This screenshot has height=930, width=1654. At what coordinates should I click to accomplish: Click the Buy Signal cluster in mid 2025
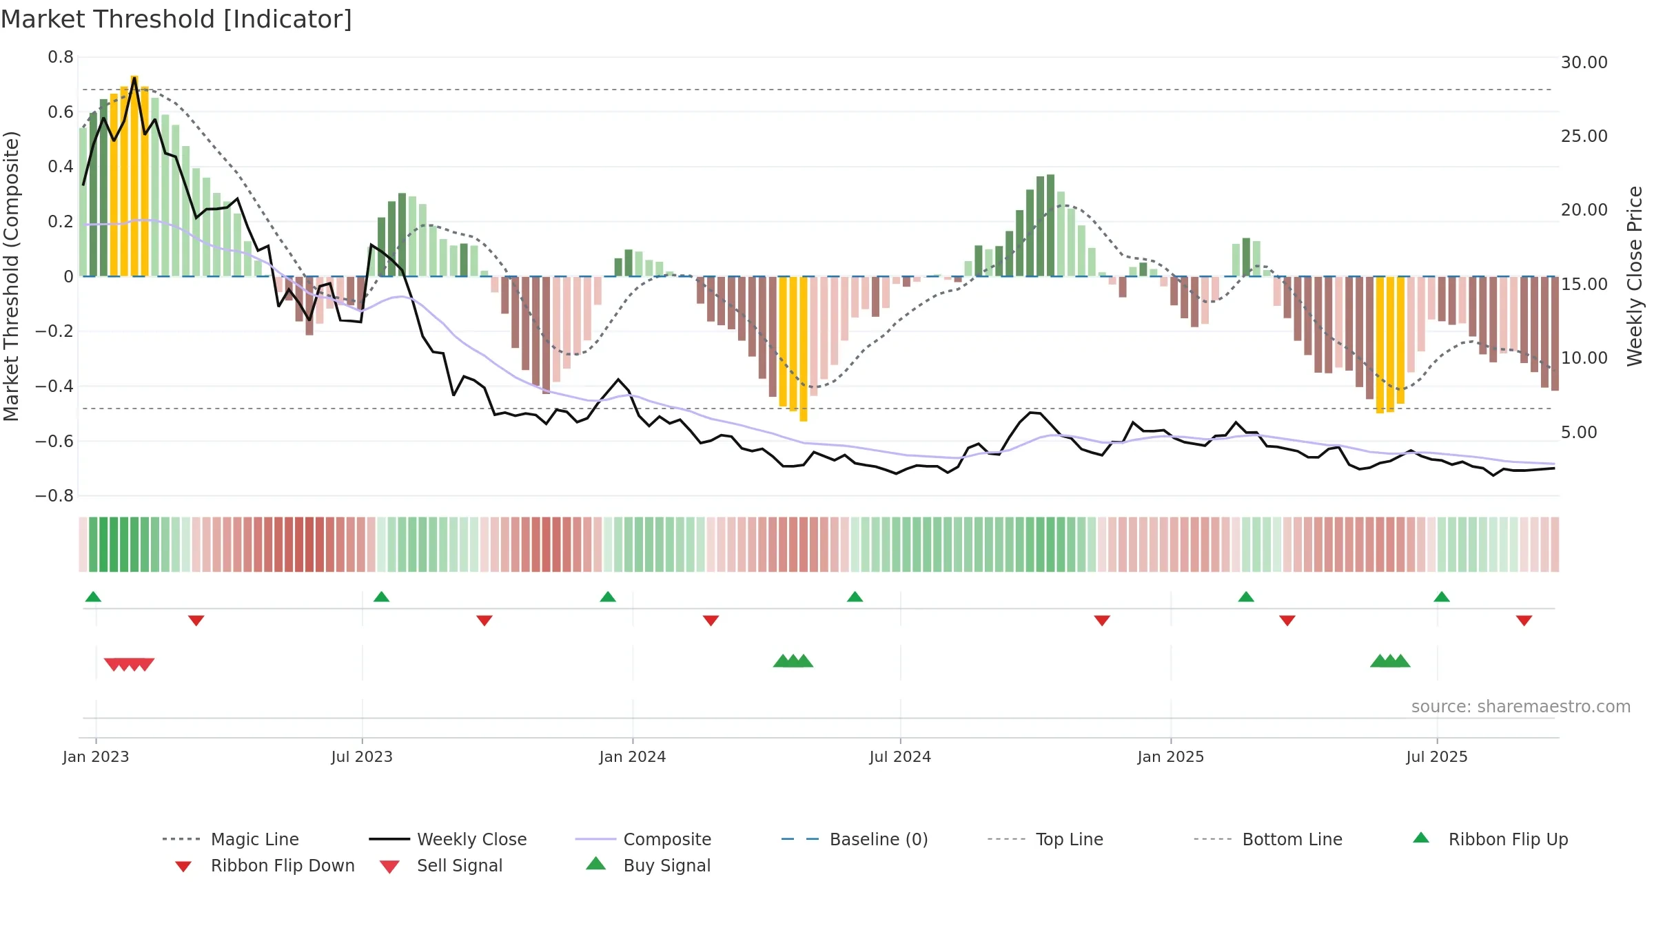coord(1390,661)
